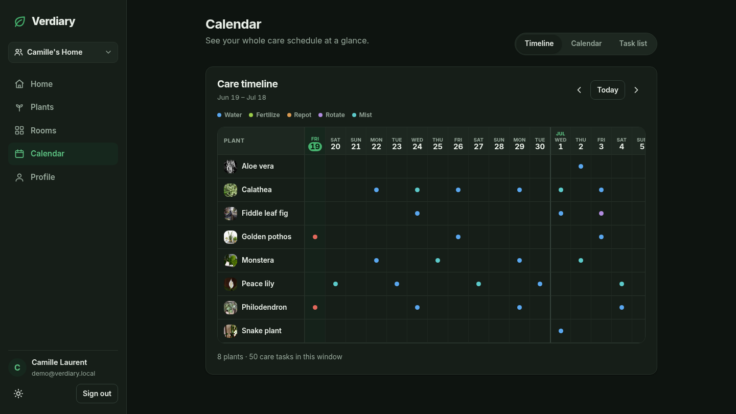Click '8 plants · 50 care tasks' summary
The image size is (736, 414).
pos(280,357)
